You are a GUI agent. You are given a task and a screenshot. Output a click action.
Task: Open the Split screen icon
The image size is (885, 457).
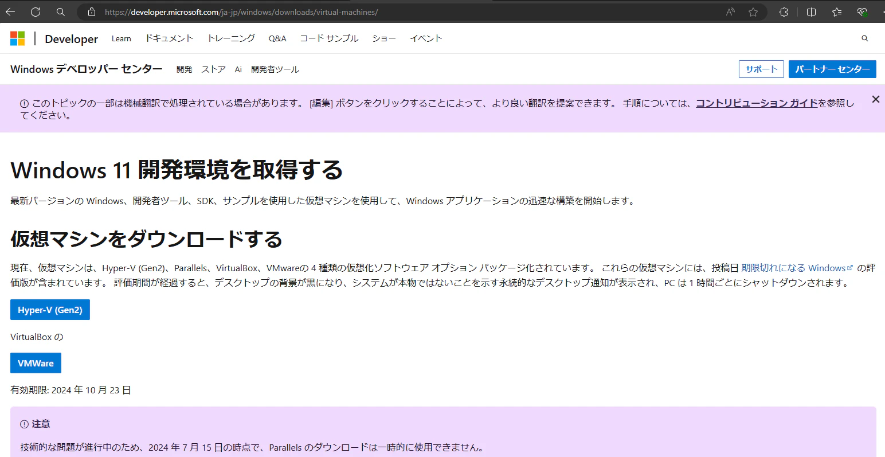click(810, 11)
